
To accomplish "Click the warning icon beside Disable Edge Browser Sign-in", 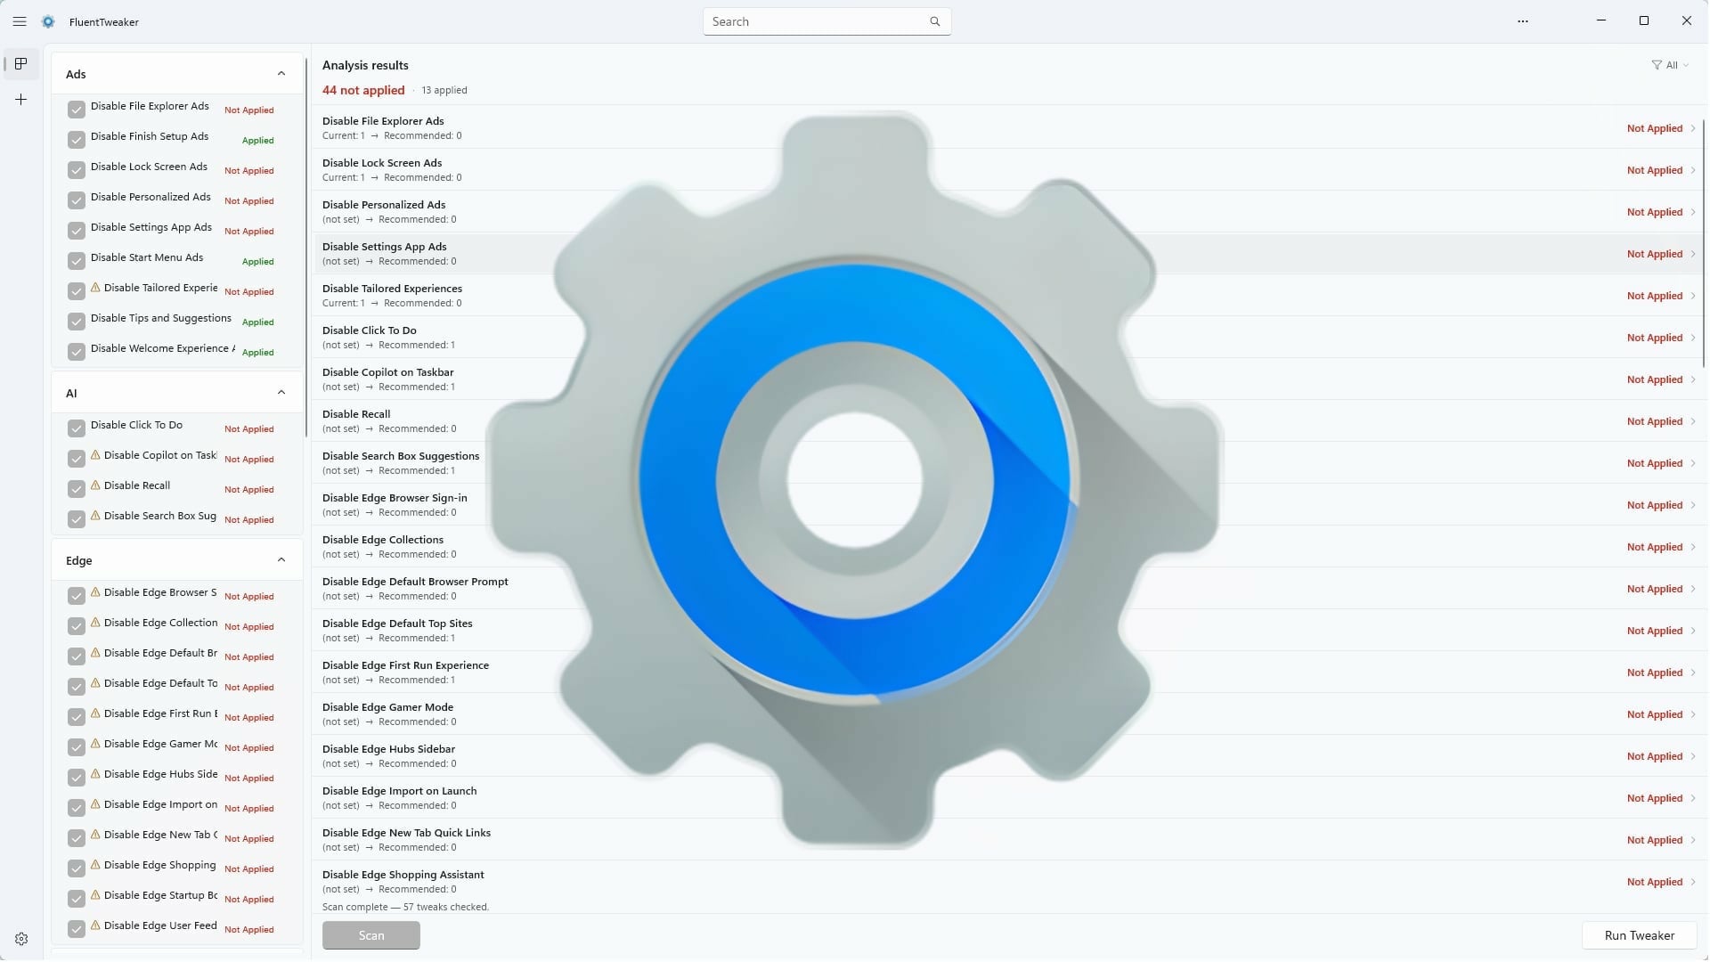I will tap(96, 592).
